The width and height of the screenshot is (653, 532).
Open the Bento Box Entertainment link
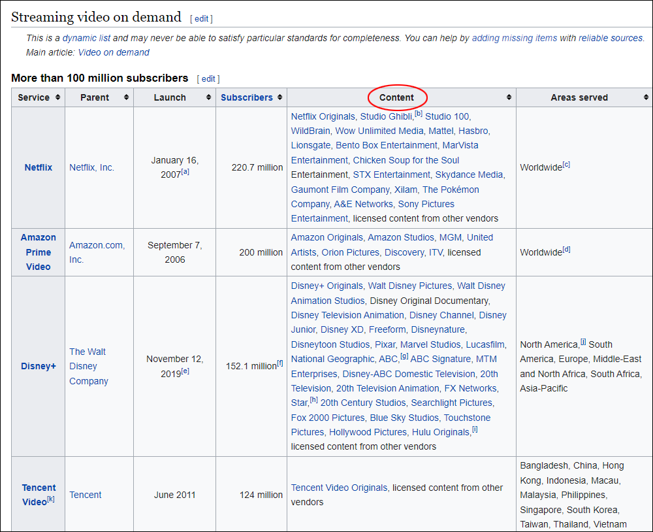click(387, 145)
